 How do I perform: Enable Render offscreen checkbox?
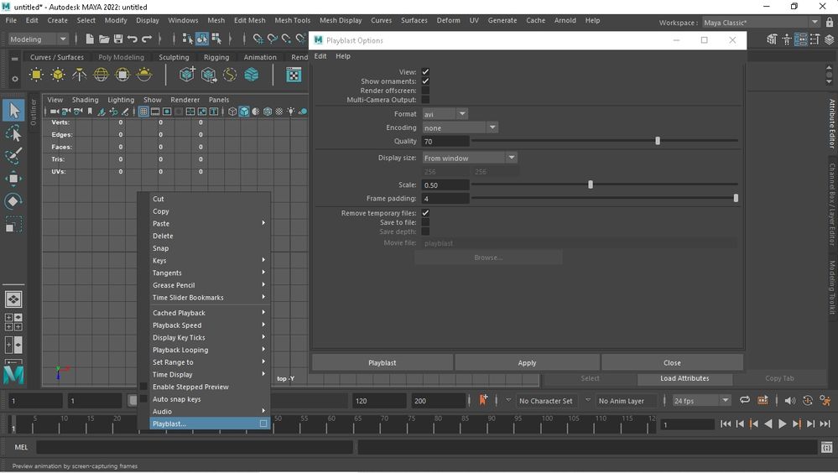(425, 91)
